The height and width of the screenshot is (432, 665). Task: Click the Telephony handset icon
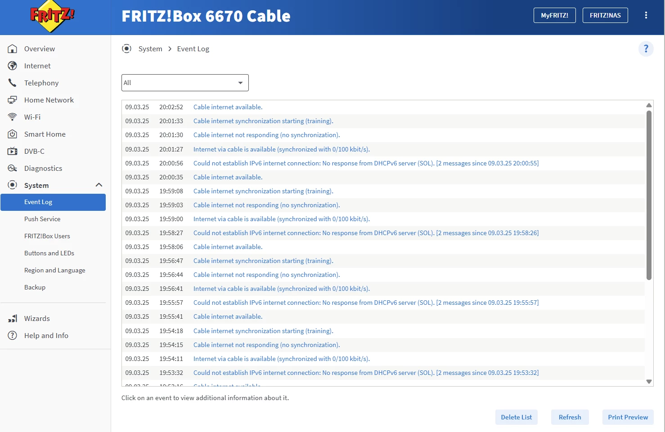13,83
